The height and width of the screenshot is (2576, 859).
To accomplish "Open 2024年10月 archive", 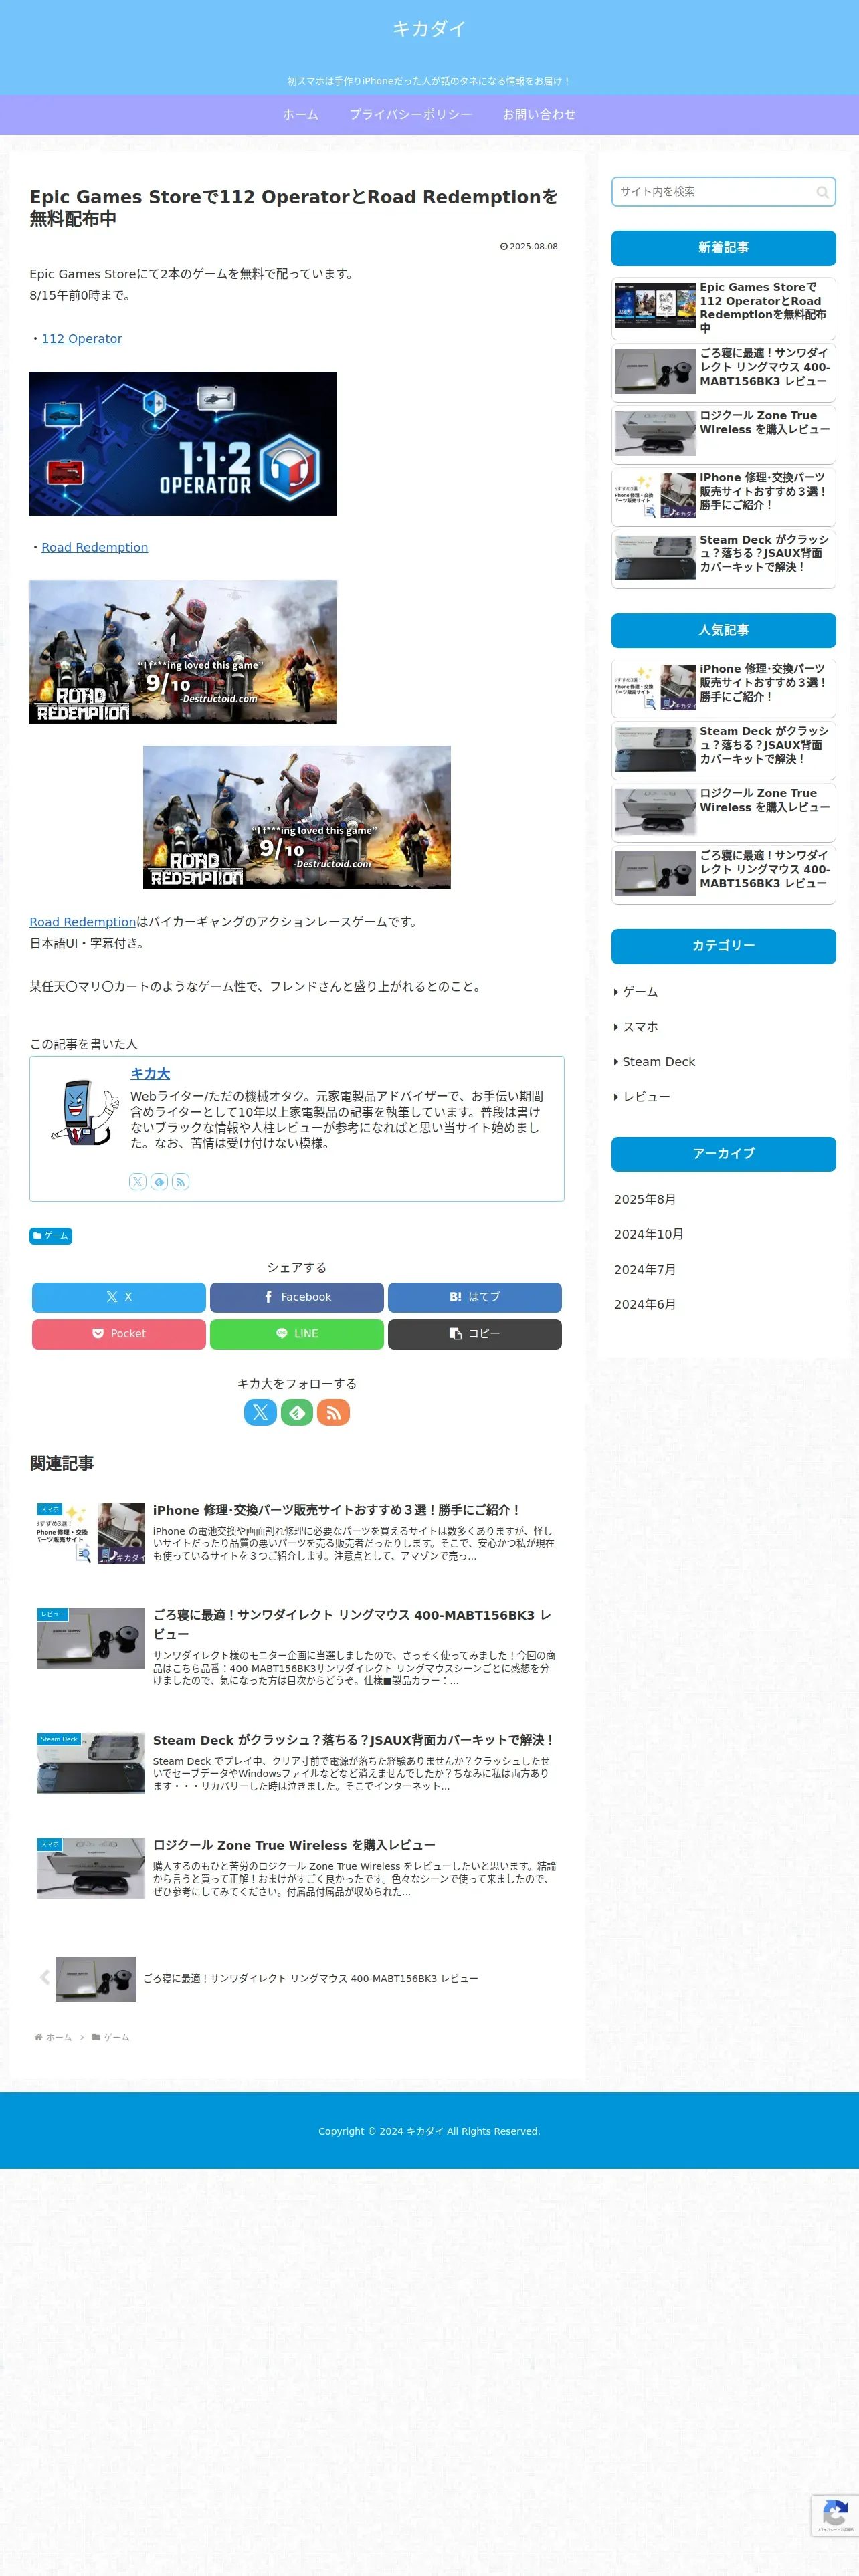I will coord(649,1234).
